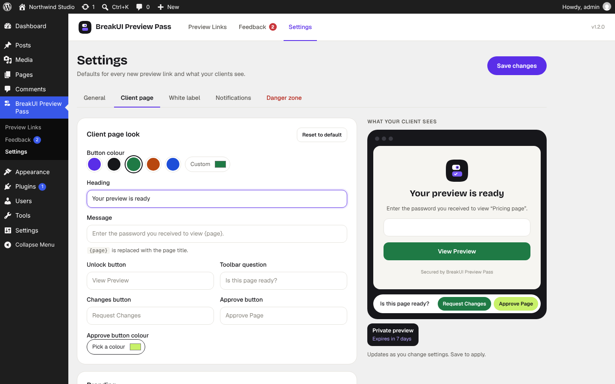Switch to the White label tab
Image resolution: width=615 pixels, height=384 pixels.
184,98
